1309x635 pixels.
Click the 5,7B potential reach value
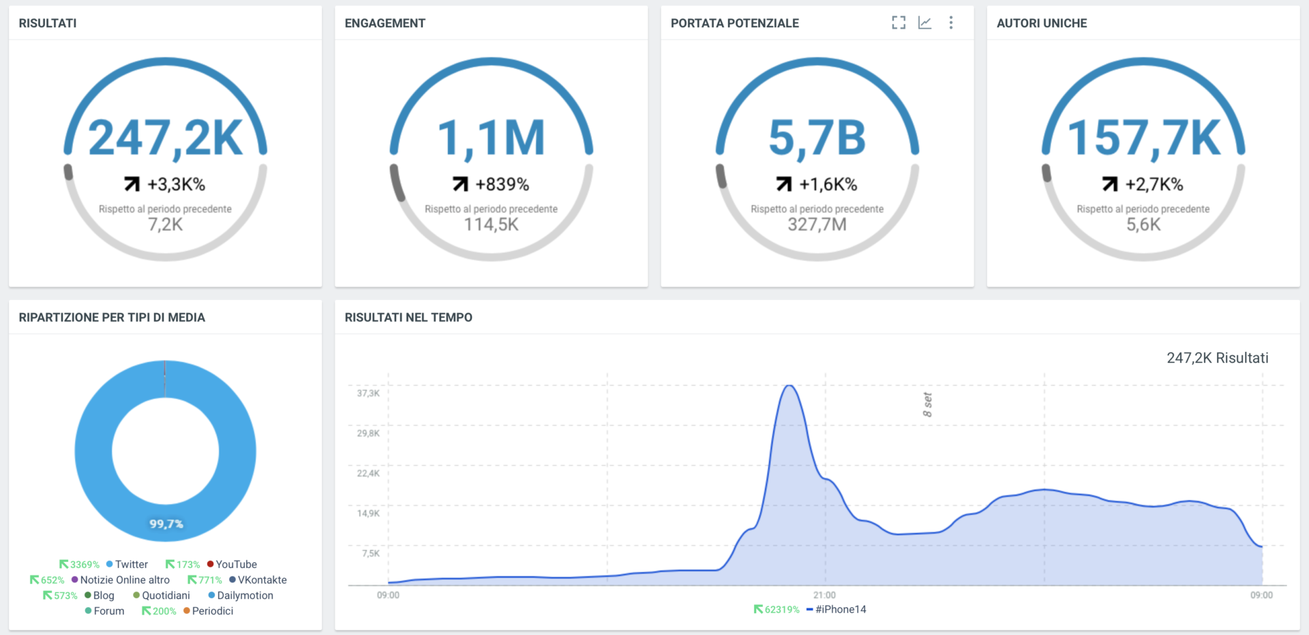pyautogui.click(x=817, y=138)
